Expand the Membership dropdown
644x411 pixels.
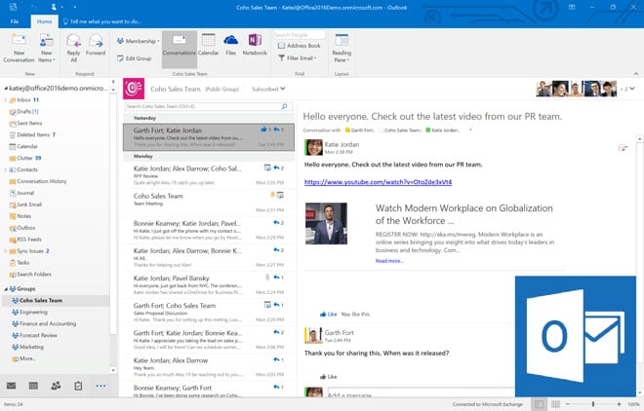click(x=141, y=41)
